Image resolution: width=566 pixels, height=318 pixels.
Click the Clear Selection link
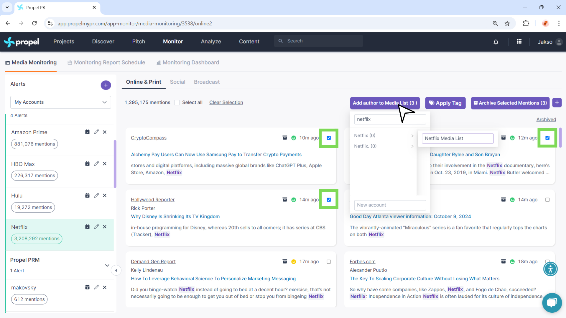tap(226, 102)
